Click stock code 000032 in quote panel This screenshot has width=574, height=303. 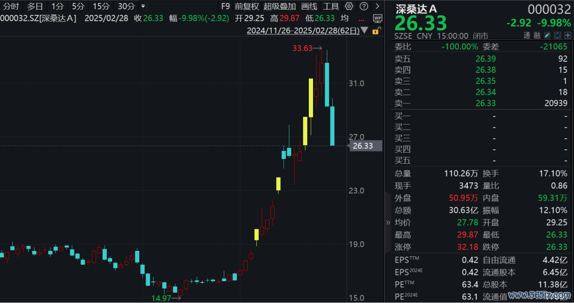549,10
